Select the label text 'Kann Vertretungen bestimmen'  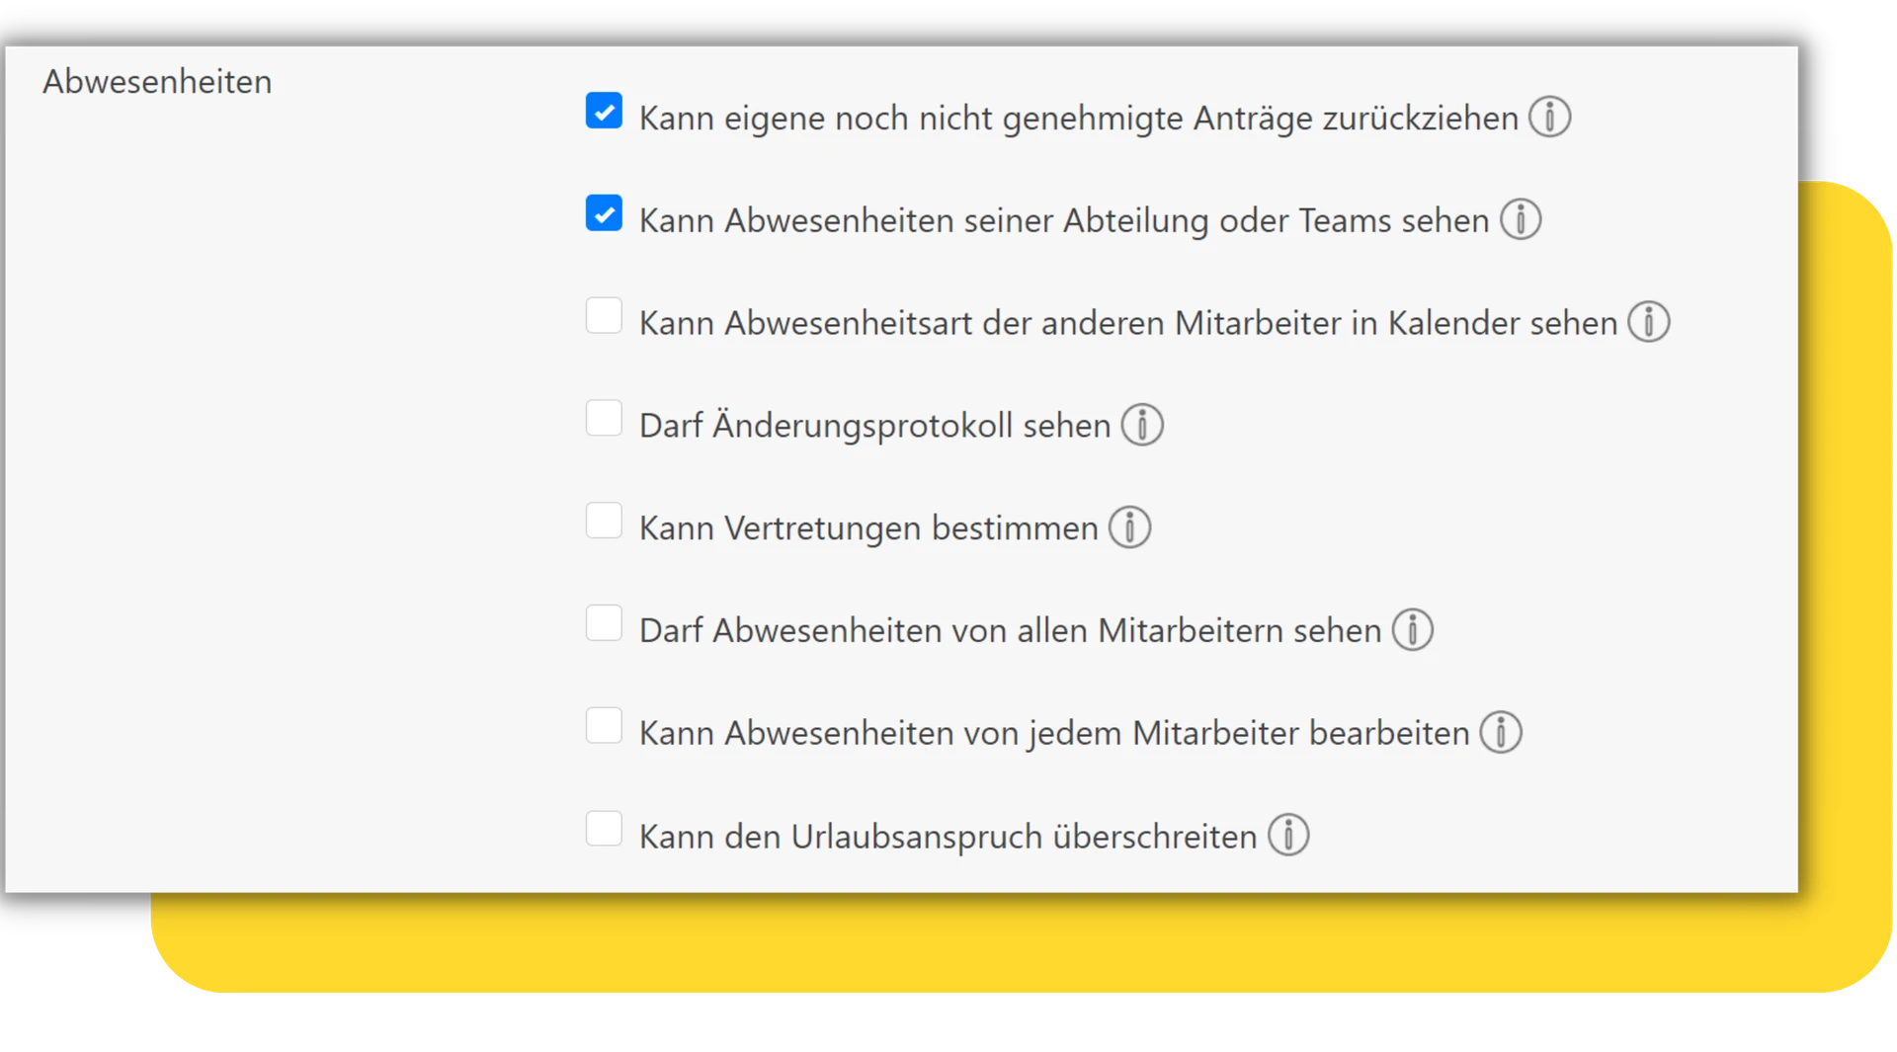pos(868,527)
